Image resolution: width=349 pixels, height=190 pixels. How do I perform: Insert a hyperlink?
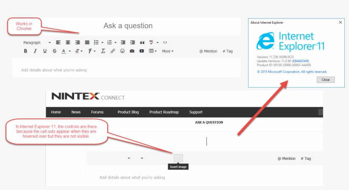click(x=113, y=51)
